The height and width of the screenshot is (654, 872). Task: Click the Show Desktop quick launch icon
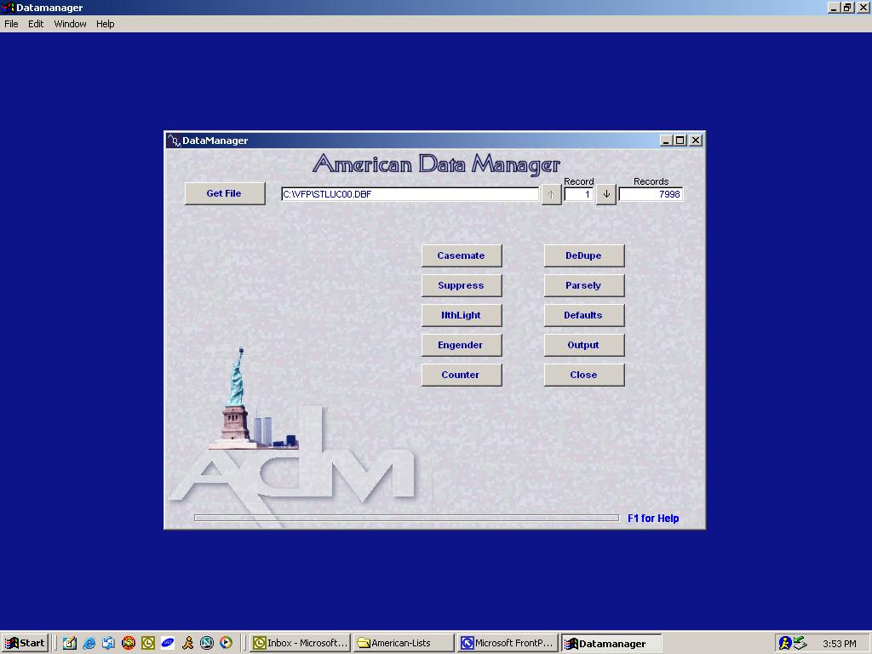pyautogui.click(x=70, y=643)
